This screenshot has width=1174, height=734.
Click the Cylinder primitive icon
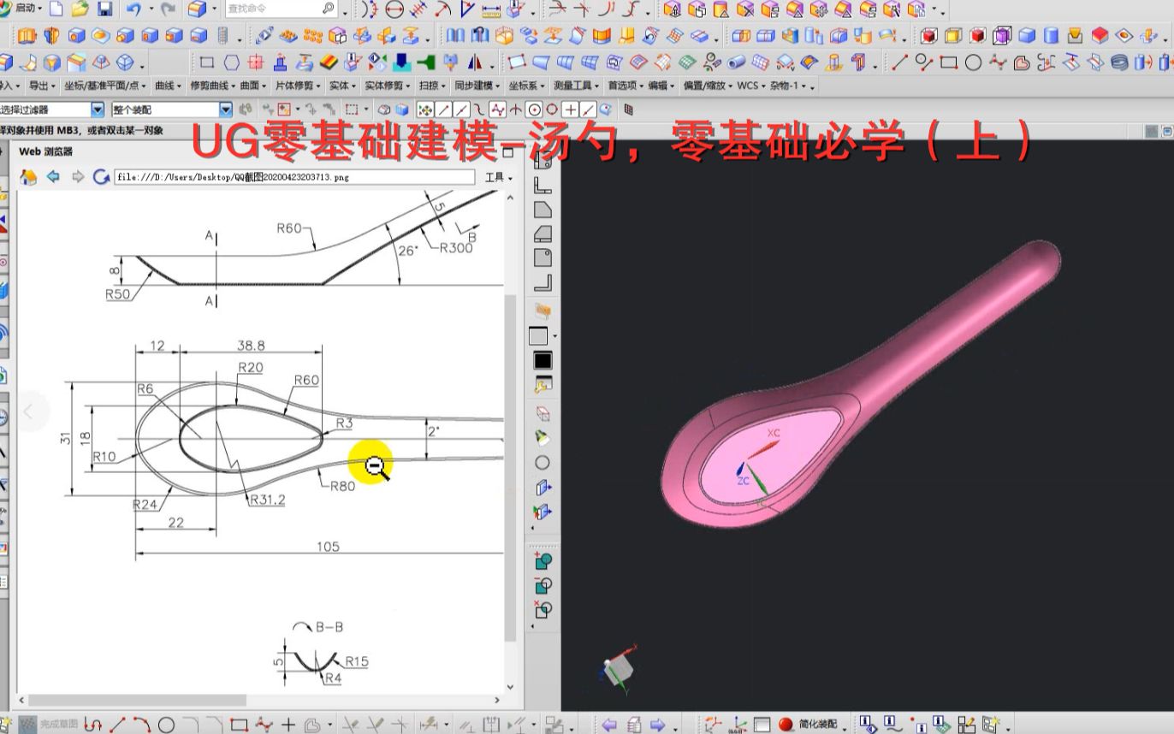tap(1050, 36)
